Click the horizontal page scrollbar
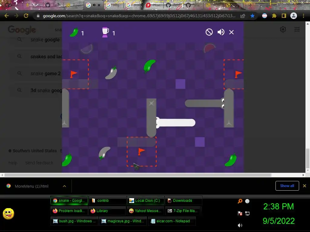 [x=138, y=175]
